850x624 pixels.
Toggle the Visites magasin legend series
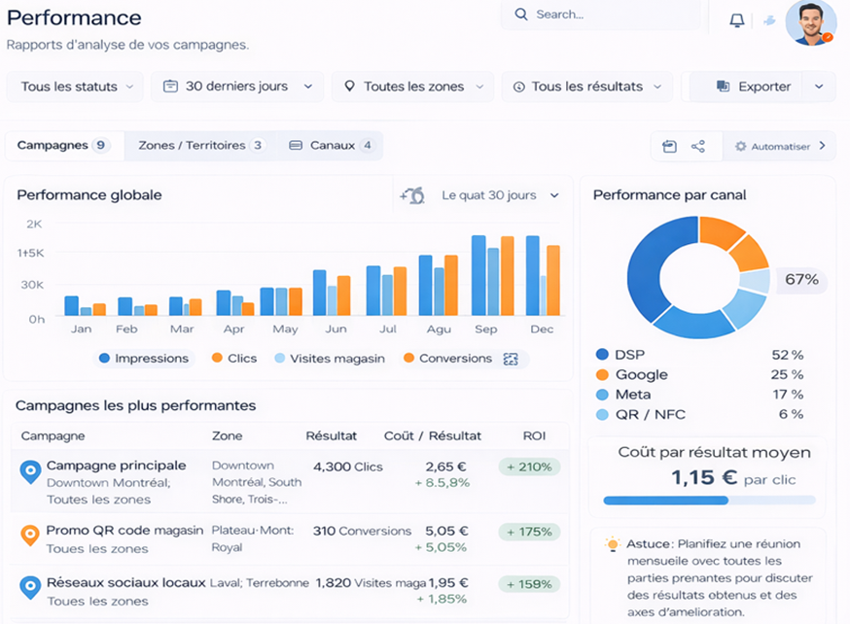click(x=329, y=359)
